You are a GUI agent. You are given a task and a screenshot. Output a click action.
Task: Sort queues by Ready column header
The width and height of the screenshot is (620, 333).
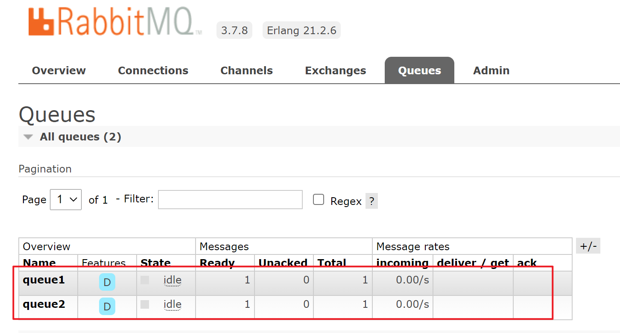pyautogui.click(x=217, y=263)
